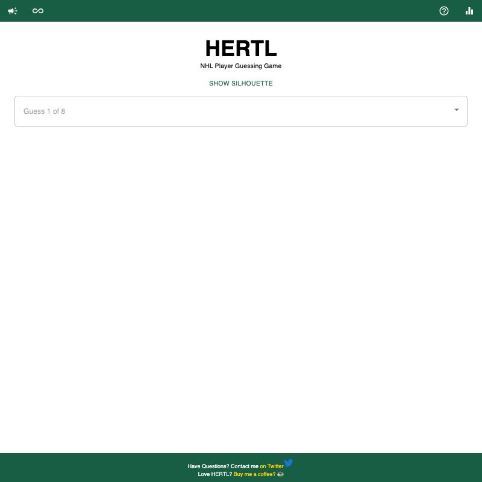482x482 pixels.
Task: Open game instructions with the circled question mark
Action: tap(444, 11)
